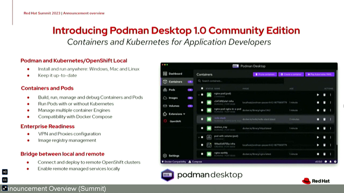Open more actions for nginx-pod-nginx-in-a-pod

[330, 110]
